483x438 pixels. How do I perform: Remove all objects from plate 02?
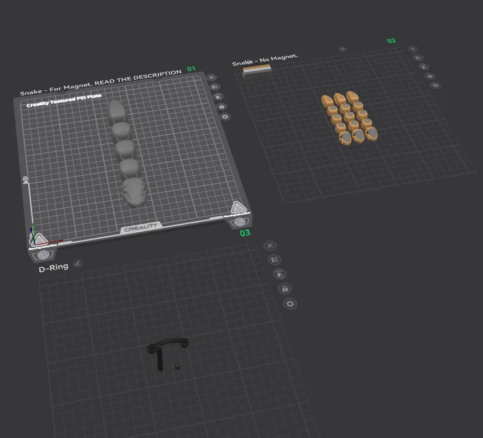(412, 49)
